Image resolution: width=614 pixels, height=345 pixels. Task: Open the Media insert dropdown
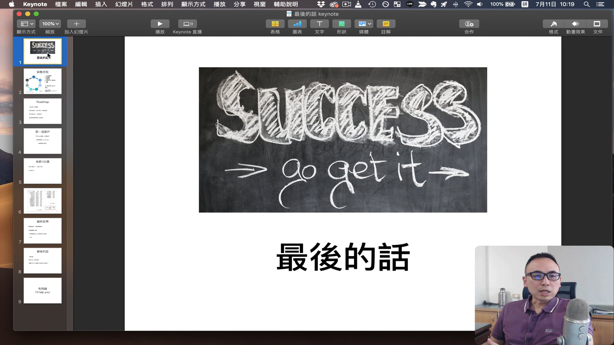(x=364, y=24)
